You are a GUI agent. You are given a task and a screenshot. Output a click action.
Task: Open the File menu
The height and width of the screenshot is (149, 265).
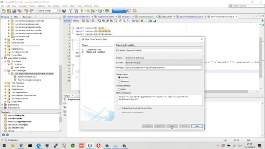2,6
